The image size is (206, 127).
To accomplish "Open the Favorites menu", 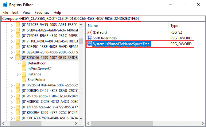I will [x=42, y=13].
